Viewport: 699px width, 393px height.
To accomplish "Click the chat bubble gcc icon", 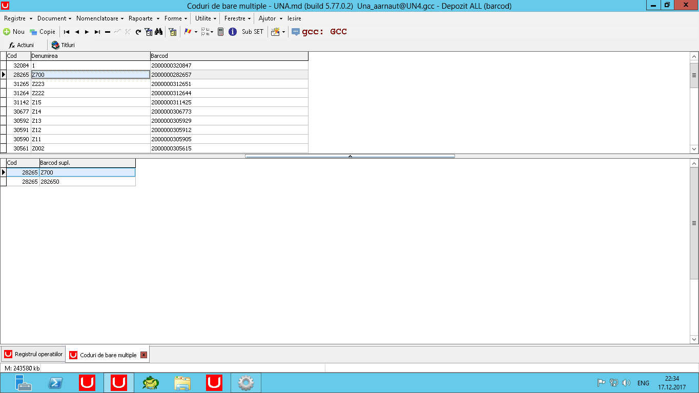I will 296,32.
